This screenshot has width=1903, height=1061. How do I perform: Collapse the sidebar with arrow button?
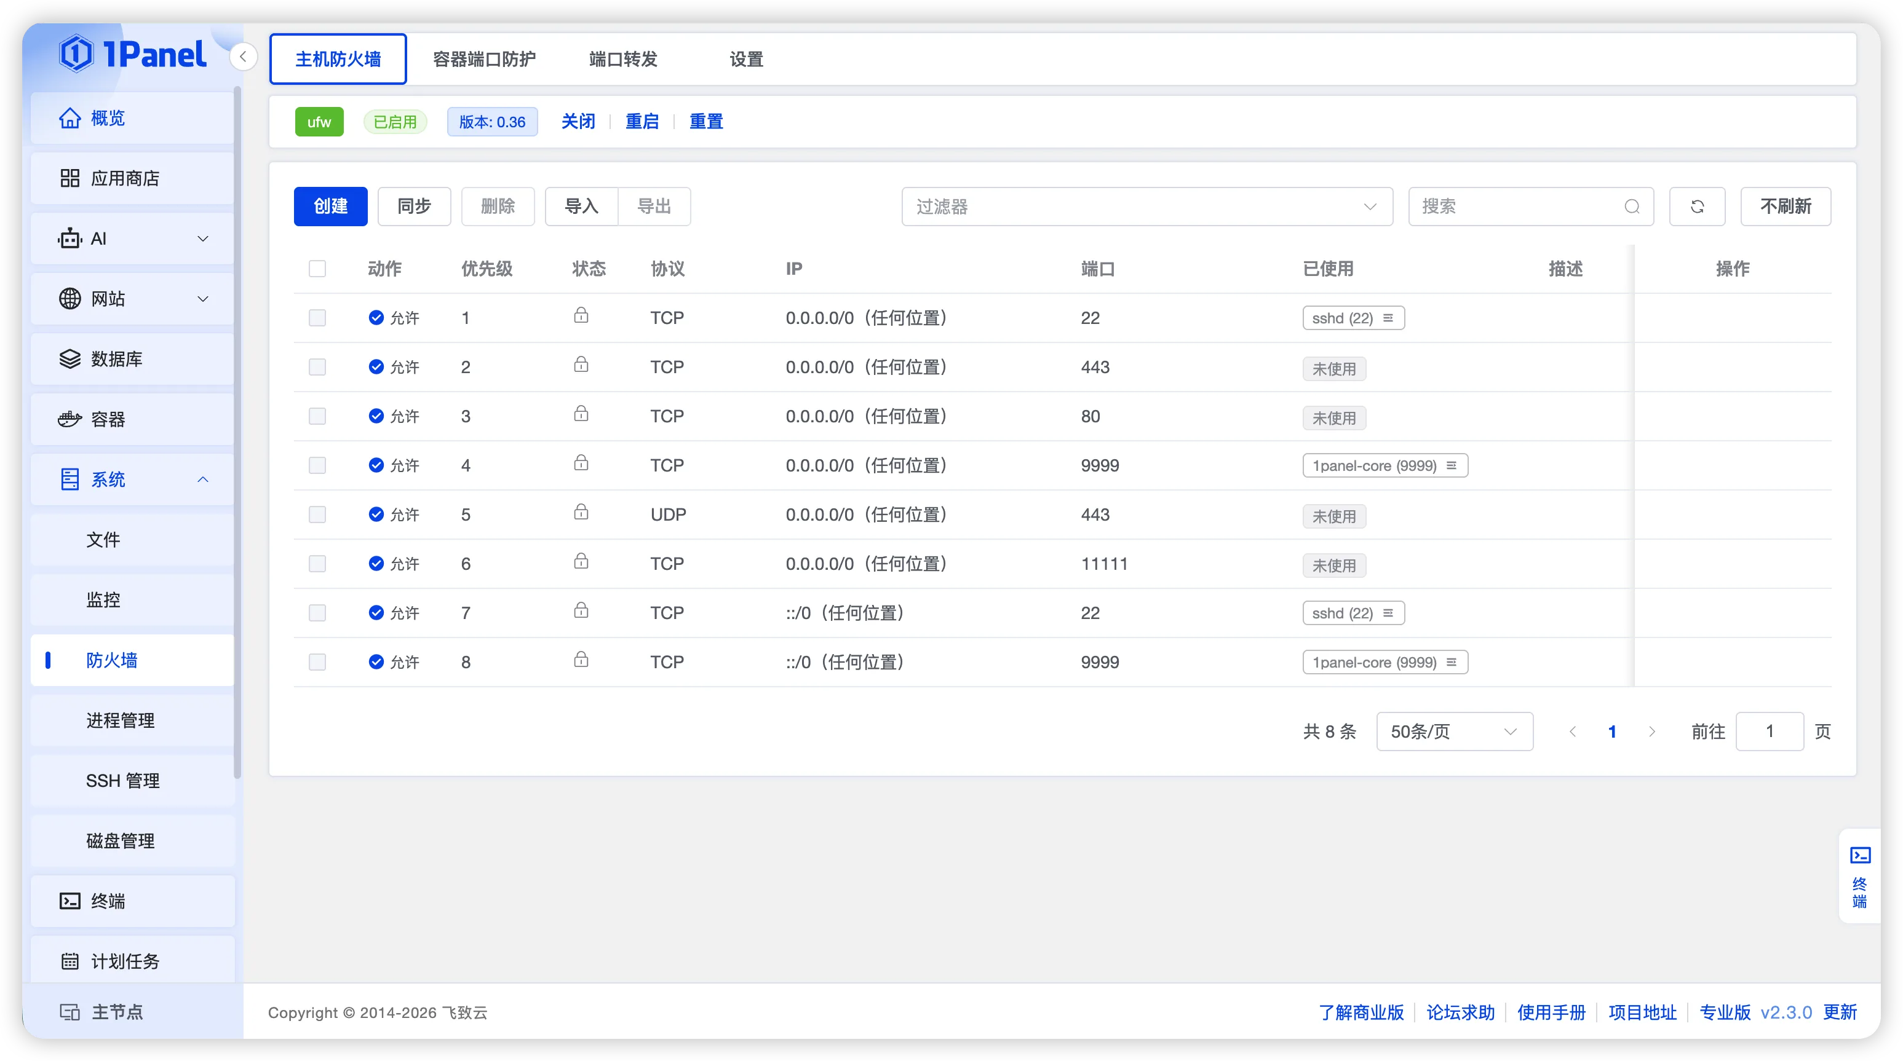(x=243, y=57)
